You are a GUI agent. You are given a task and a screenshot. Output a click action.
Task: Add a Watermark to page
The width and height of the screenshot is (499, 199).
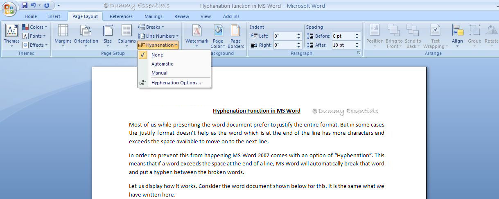click(197, 36)
